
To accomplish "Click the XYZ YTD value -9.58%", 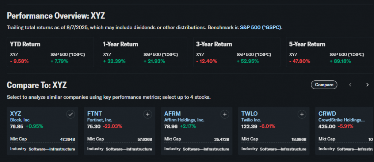I will click(19, 61).
